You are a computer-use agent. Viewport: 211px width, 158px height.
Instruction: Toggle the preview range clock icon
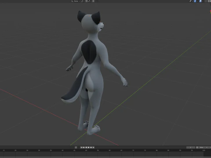click(197, 147)
